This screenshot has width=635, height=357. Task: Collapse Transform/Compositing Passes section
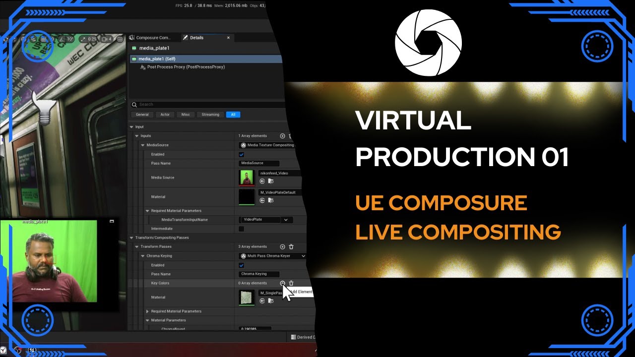132,238
